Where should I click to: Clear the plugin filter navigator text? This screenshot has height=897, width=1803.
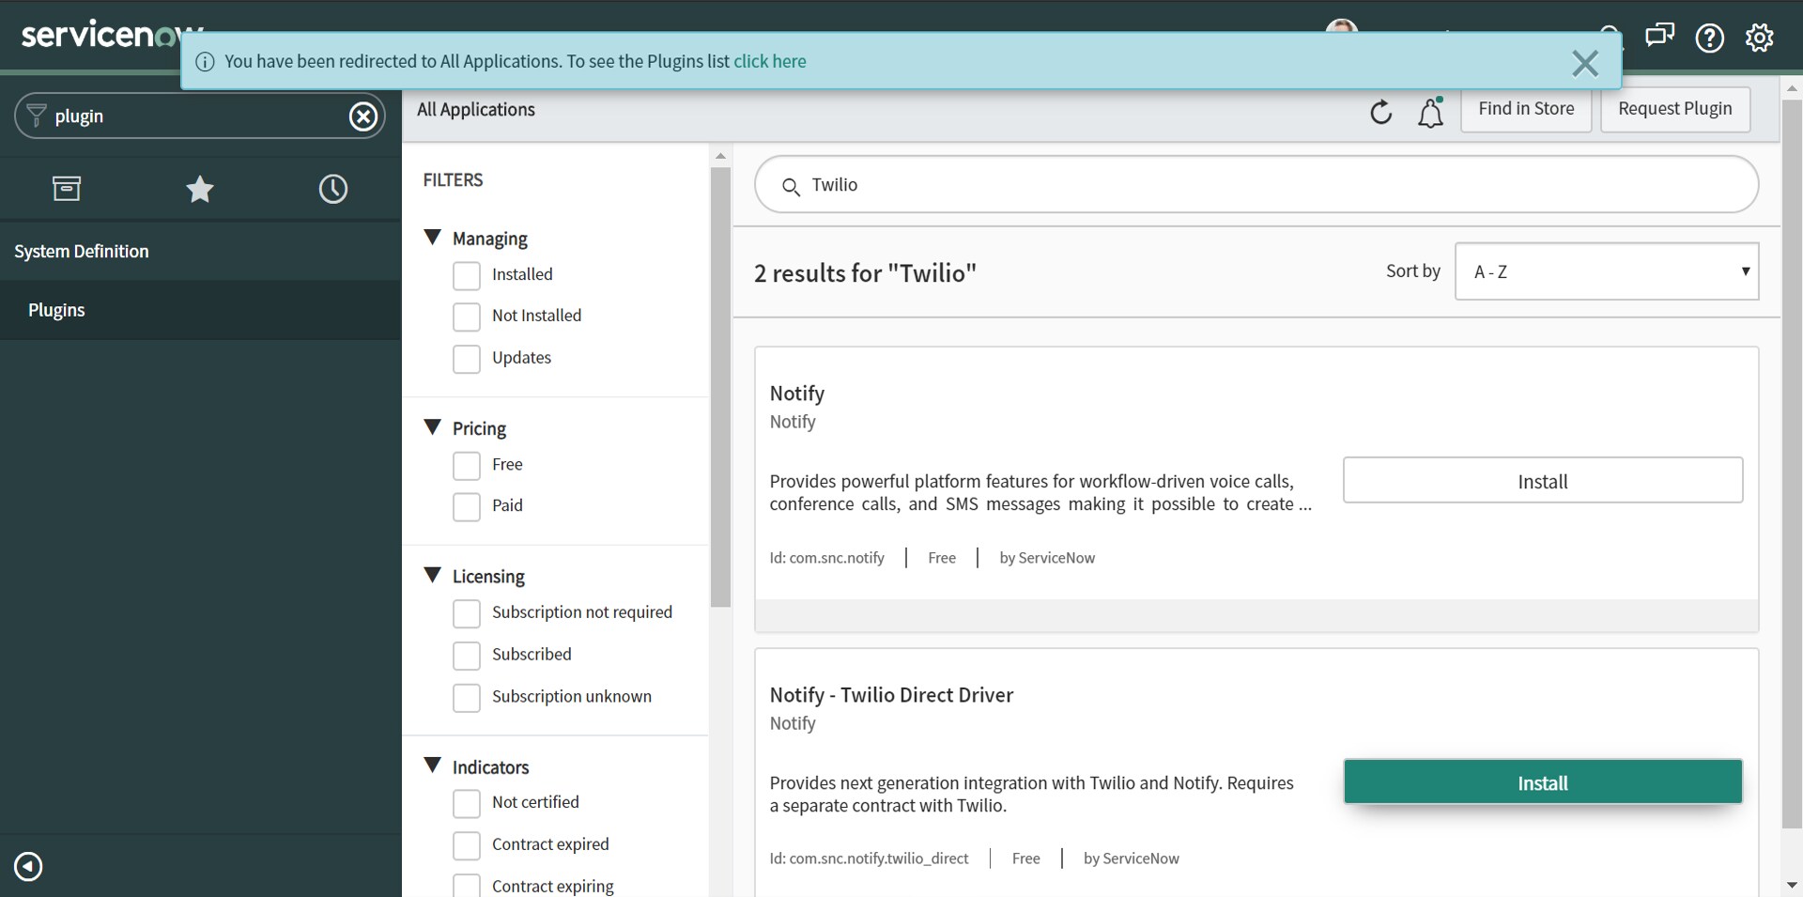pyautogui.click(x=363, y=116)
